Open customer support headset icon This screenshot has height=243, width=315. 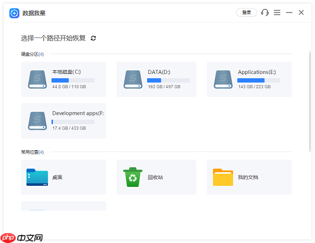pos(265,13)
